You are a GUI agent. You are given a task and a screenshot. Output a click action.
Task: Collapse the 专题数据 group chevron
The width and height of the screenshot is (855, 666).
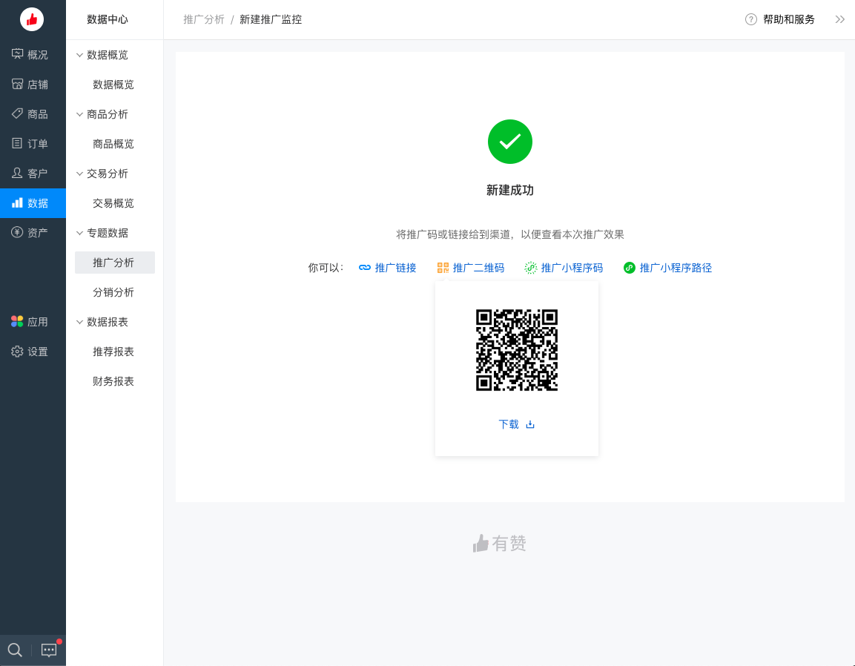coord(79,233)
